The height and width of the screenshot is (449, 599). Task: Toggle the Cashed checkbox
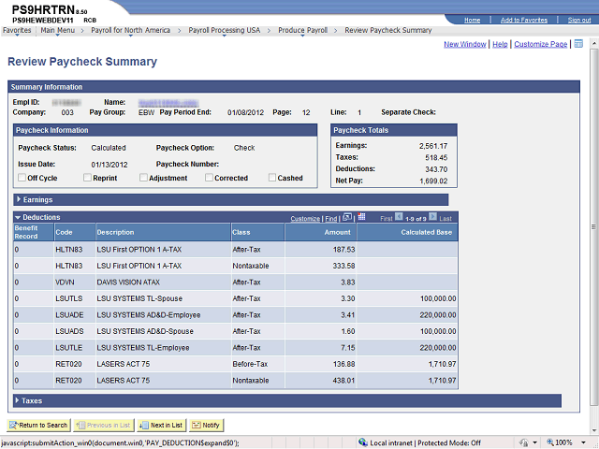272,178
